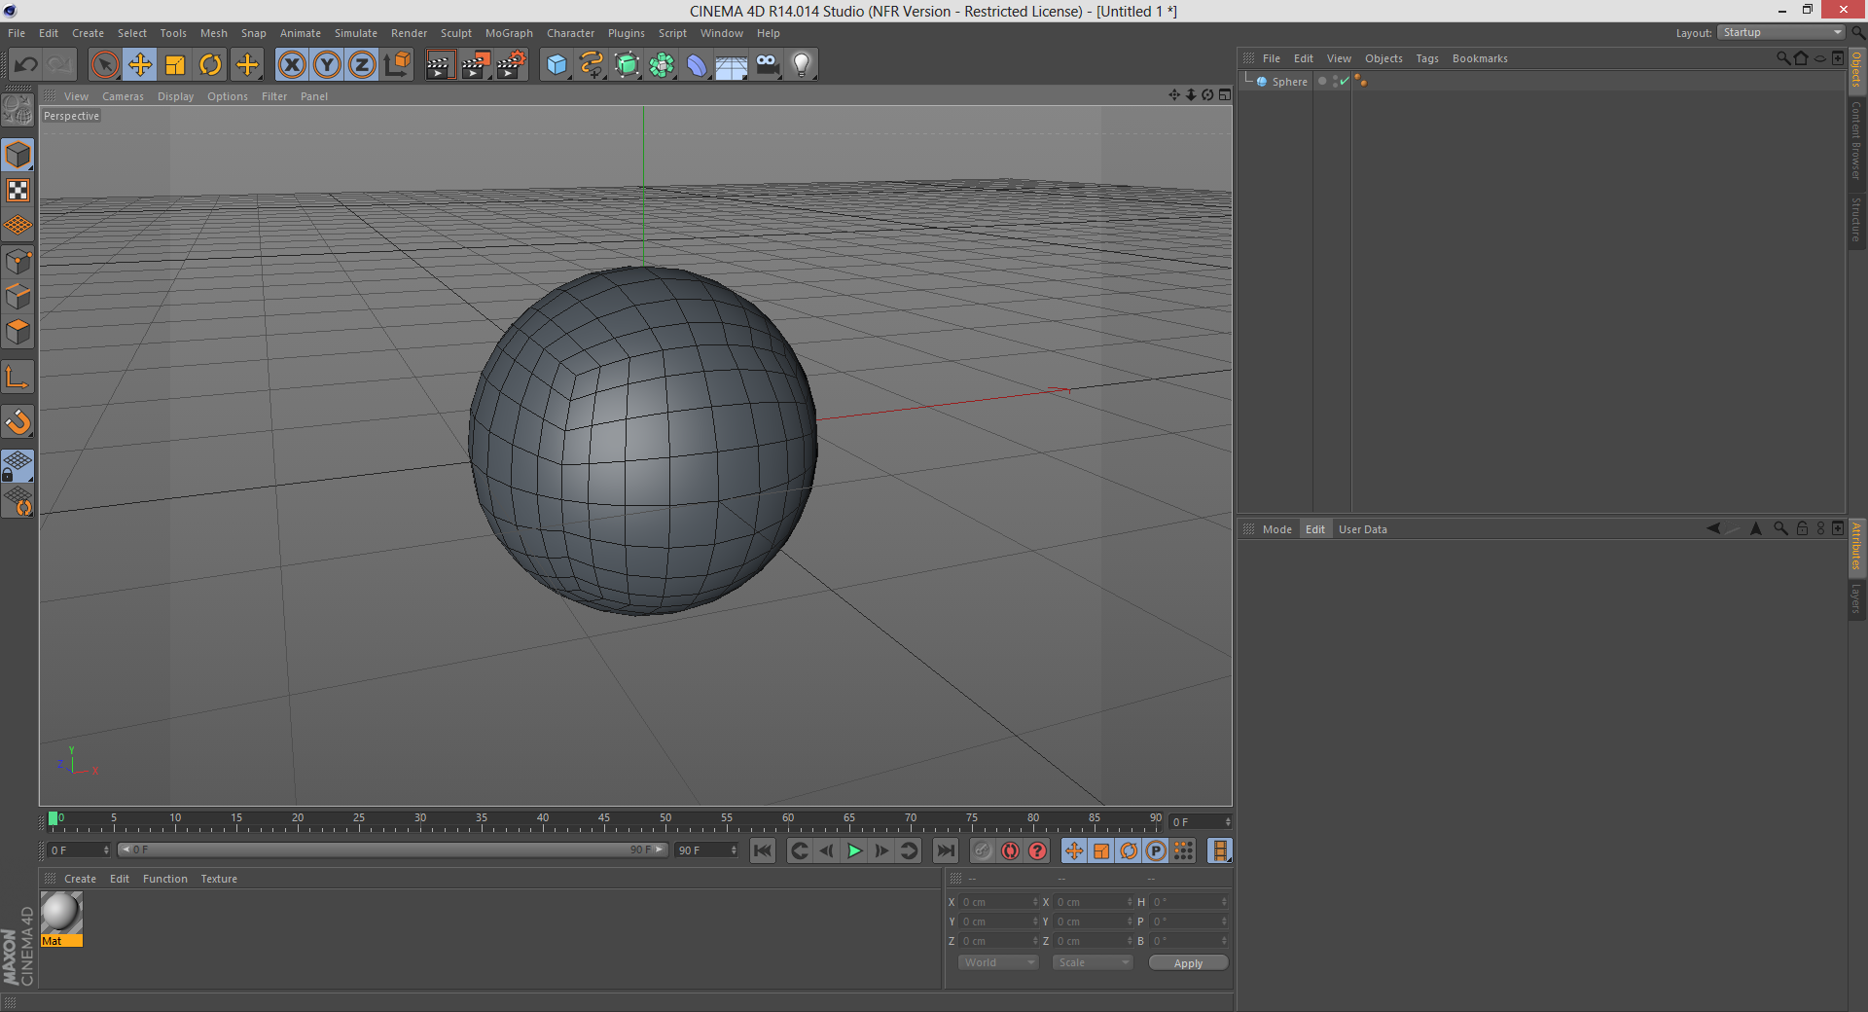
Task: Click the Apply button in coordinates panel
Action: pos(1187,962)
